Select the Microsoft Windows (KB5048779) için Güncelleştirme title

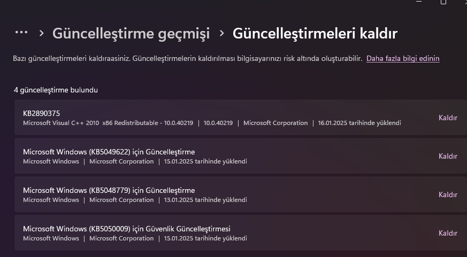click(x=109, y=190)
